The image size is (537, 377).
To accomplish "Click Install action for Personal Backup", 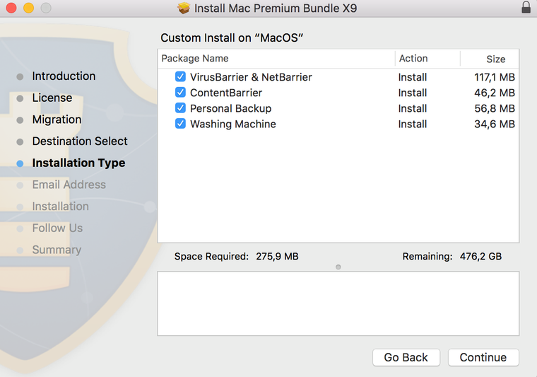I will click(413, 109).
